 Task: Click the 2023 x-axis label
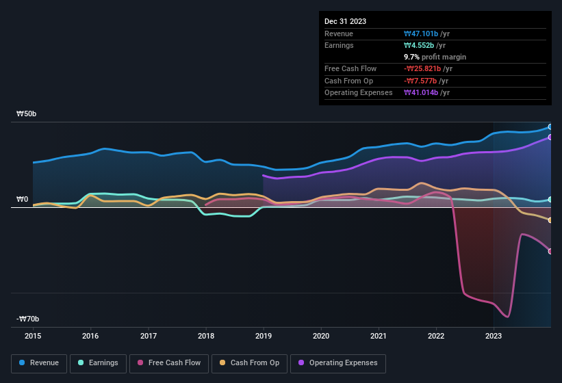click(494, 336)
